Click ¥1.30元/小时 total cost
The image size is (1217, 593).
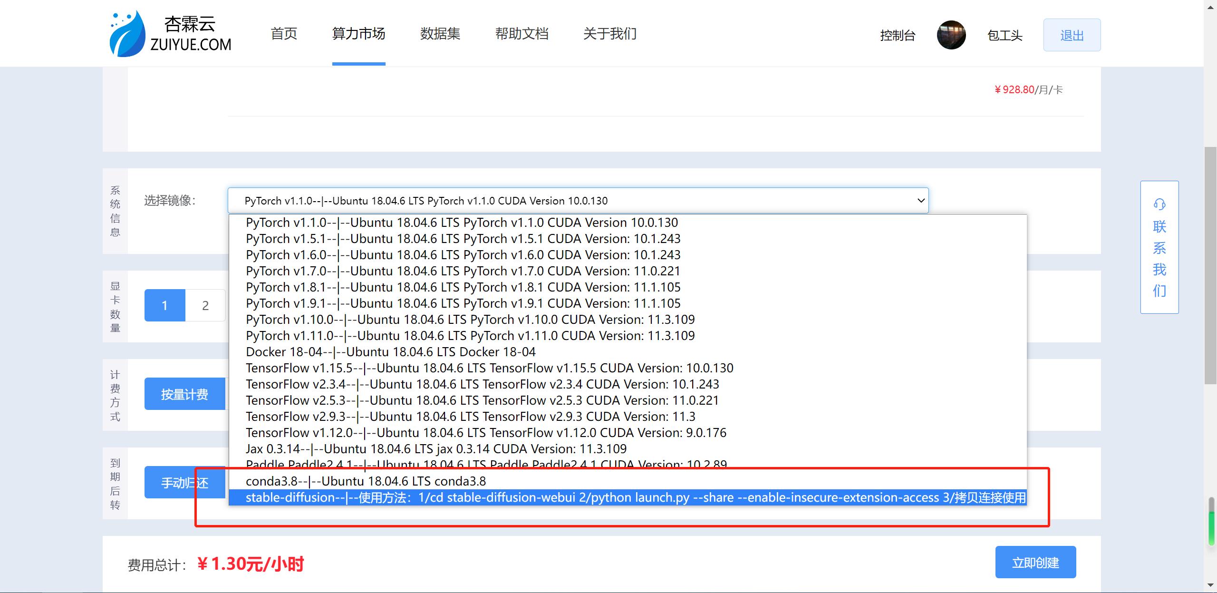click(251, 564)
